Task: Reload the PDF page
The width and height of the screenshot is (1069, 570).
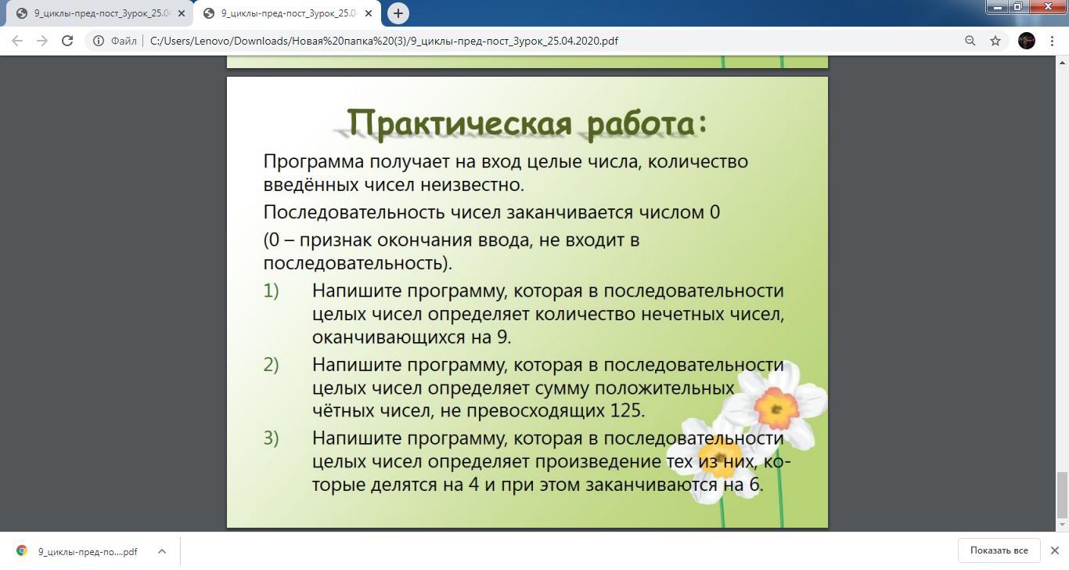Action: pyautogui.click(x=67, y=41)
